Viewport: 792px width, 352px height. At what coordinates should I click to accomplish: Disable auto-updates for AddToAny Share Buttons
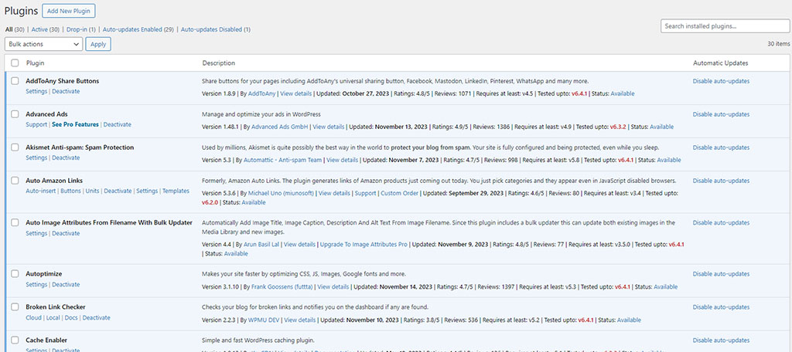coord(721,81)
